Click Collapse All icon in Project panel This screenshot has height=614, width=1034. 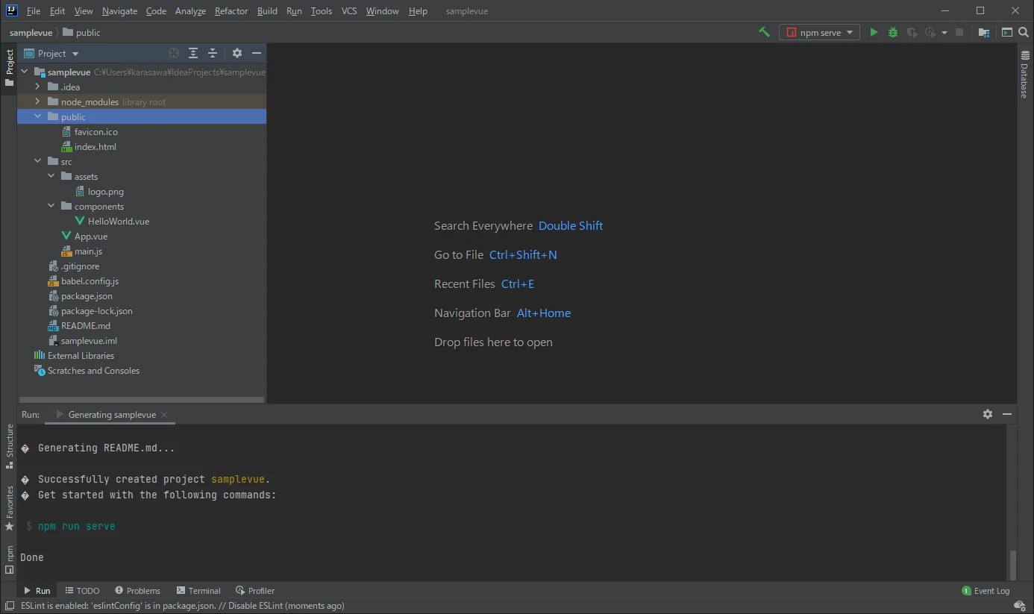coord(213,53)
